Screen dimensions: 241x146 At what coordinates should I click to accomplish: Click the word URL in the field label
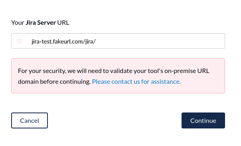click(63, 23)
